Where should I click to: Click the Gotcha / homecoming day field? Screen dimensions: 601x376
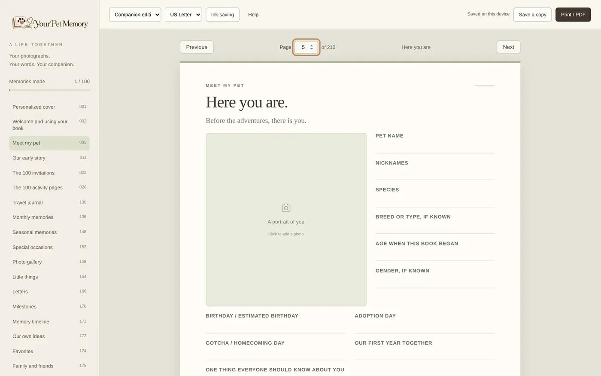point(276,354)
